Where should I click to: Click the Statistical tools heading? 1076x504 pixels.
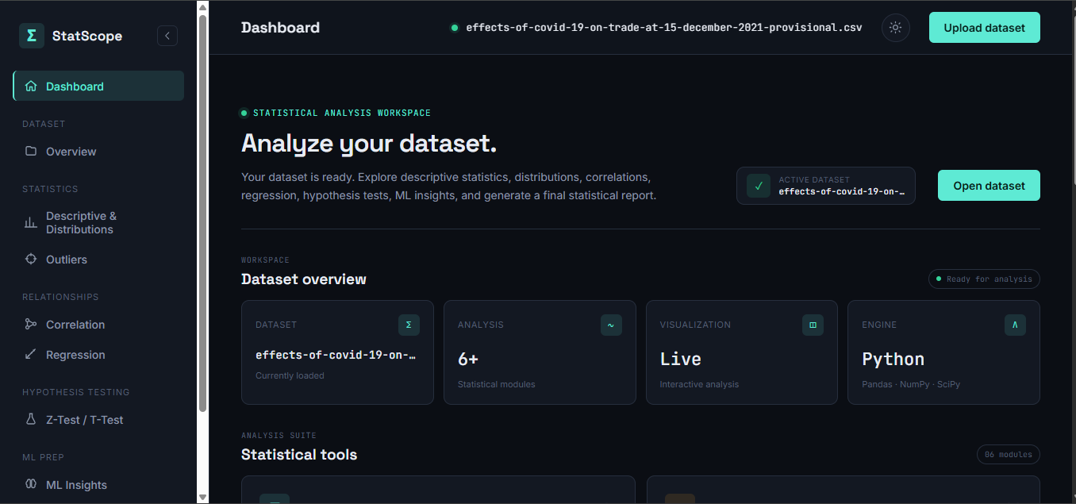(x=299, y=455)
